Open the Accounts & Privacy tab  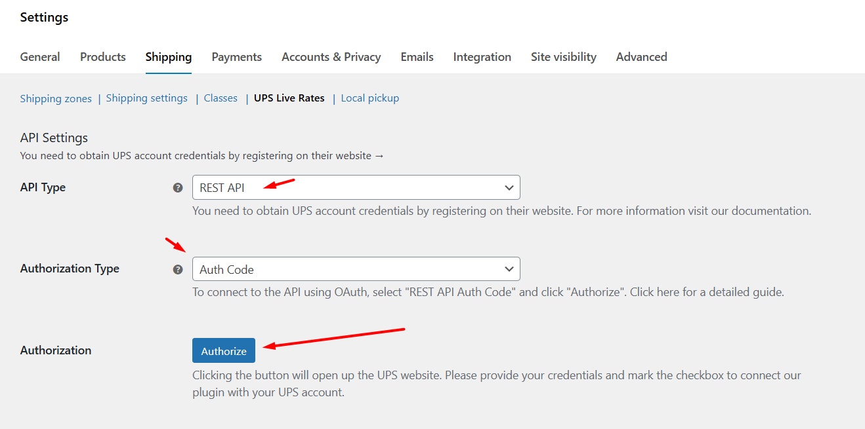(x=331, y=57)
